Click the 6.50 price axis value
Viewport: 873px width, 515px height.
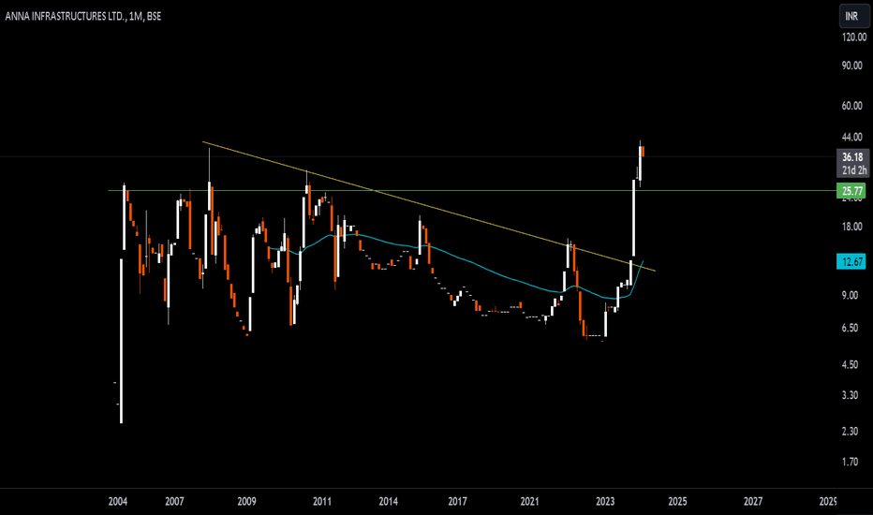850,328
